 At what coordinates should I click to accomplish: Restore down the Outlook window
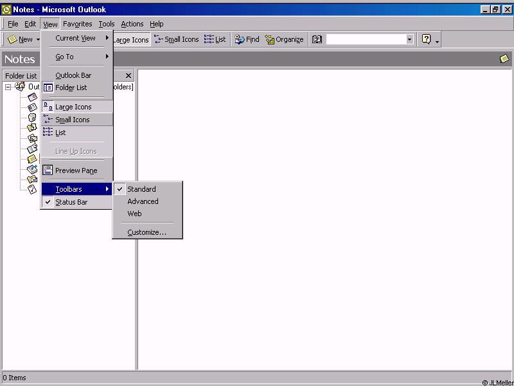[x=495, y=10]
